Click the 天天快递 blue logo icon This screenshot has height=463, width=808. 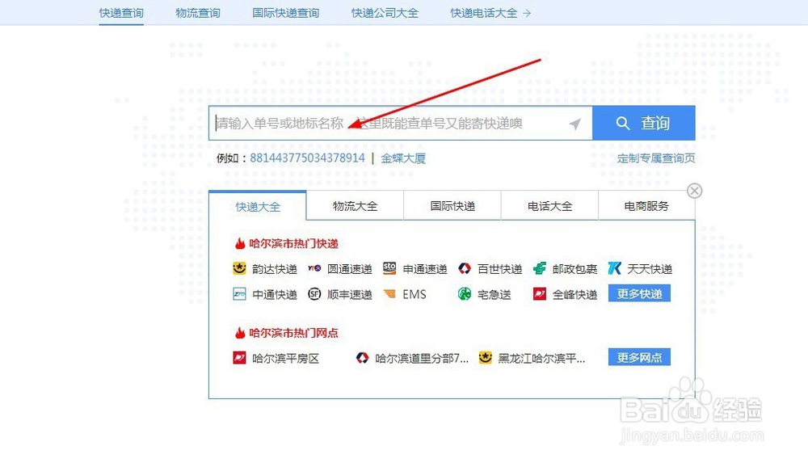614,268
